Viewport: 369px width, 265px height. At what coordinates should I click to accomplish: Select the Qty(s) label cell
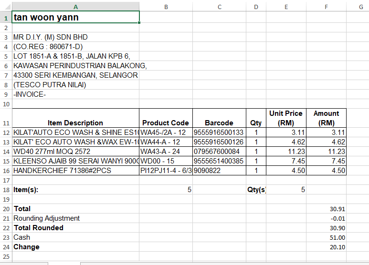point(256,190)
